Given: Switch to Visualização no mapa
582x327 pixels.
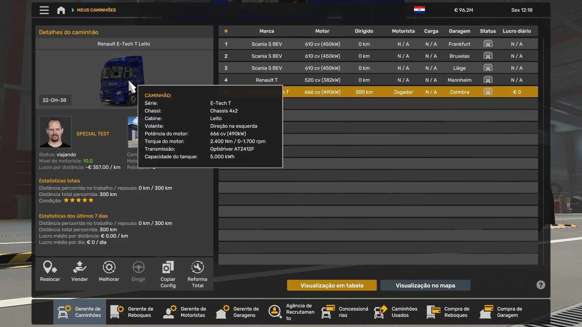Looking at the screenshot, I should pyautogui.click(x=425, y=285).
